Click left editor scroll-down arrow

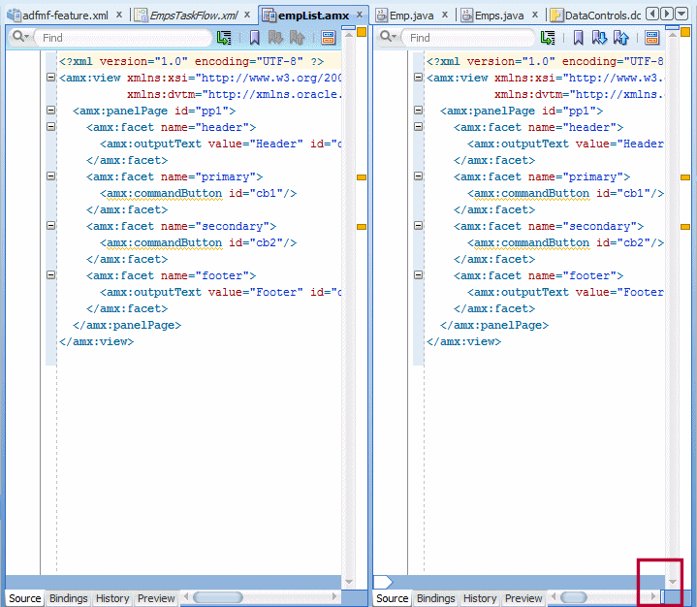click(x=349, y=582)
